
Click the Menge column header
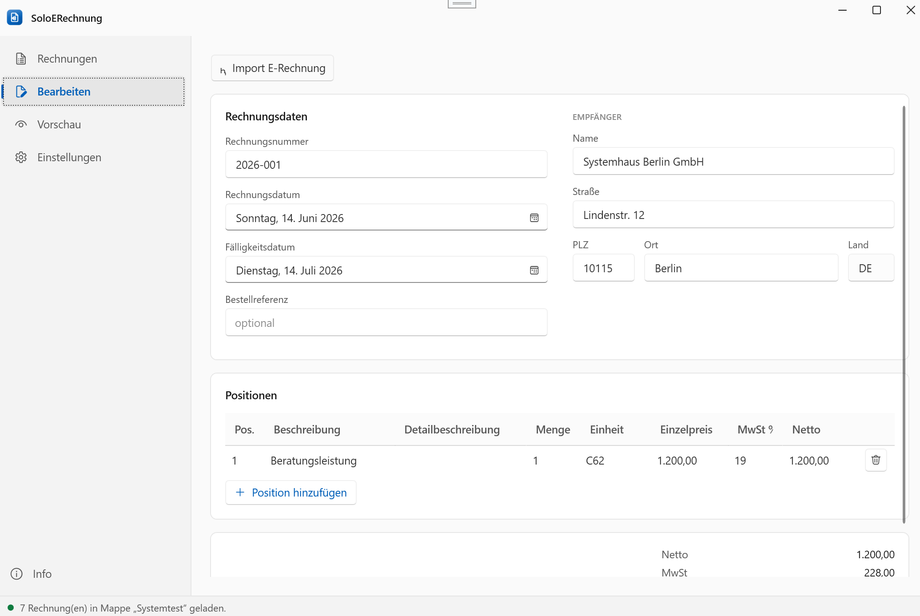coord(553,429)
